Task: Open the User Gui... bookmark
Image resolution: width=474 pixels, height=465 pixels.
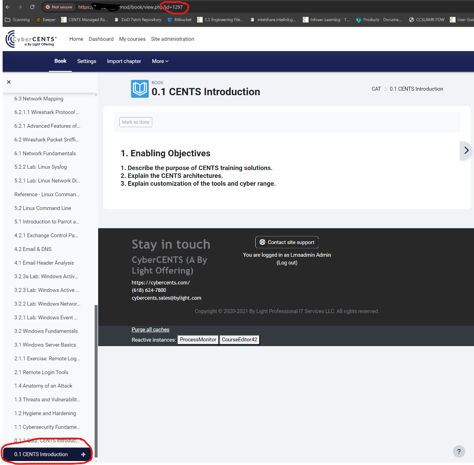Action: click(462, 20)
